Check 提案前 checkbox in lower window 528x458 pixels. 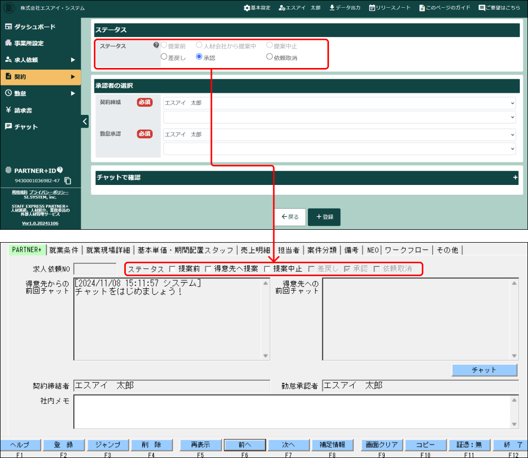click(x=172, y=269)
